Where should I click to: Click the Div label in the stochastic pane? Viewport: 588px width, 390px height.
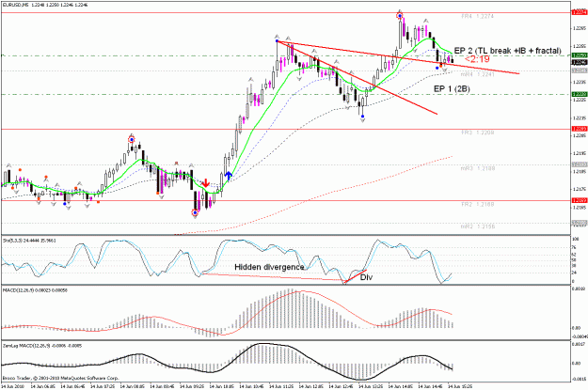point(366,277)
